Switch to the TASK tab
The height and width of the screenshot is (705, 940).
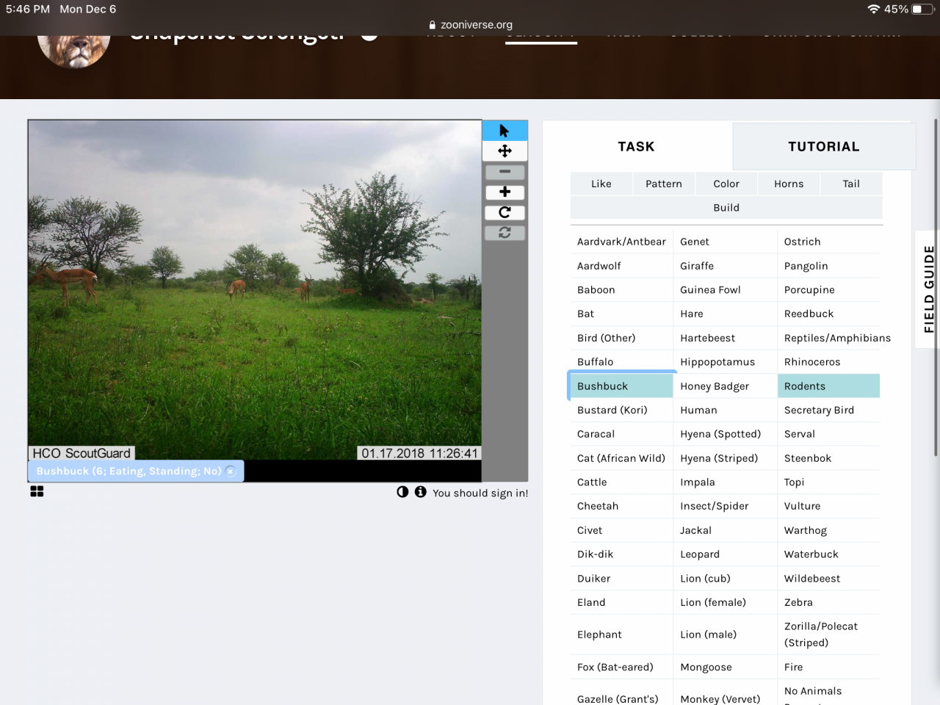coord(636,146)
